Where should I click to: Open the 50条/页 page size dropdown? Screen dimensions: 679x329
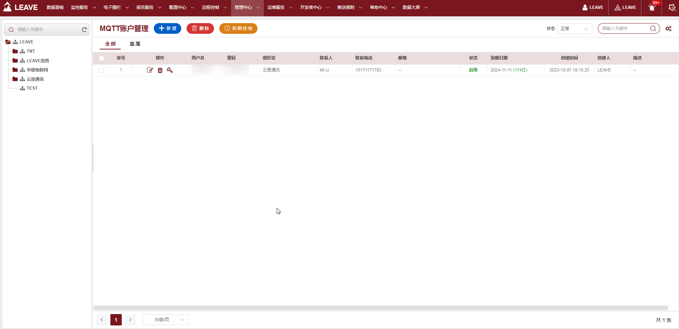(166, 320)
